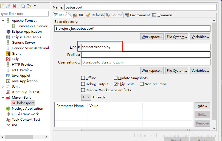
Task: Click the Grunt icon
Action: coord(8,54)
